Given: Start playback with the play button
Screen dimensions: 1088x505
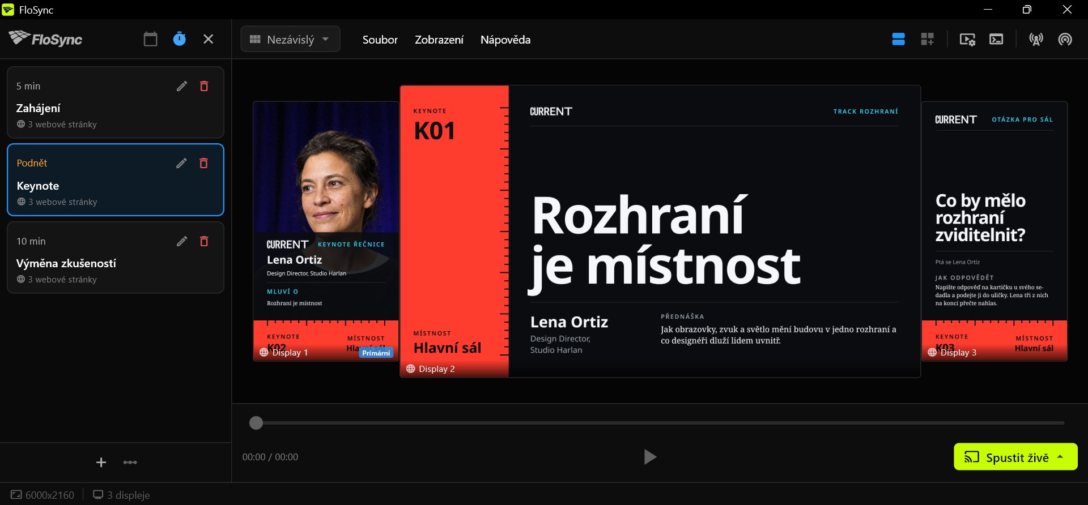Looking at the screenshot, I should (650, 457).
